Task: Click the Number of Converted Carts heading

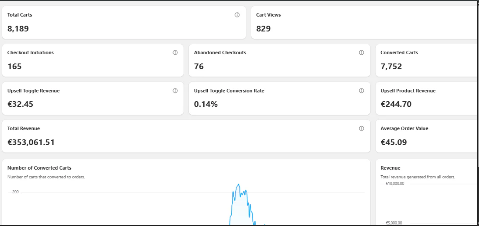Action: click(x=39, y=168)
